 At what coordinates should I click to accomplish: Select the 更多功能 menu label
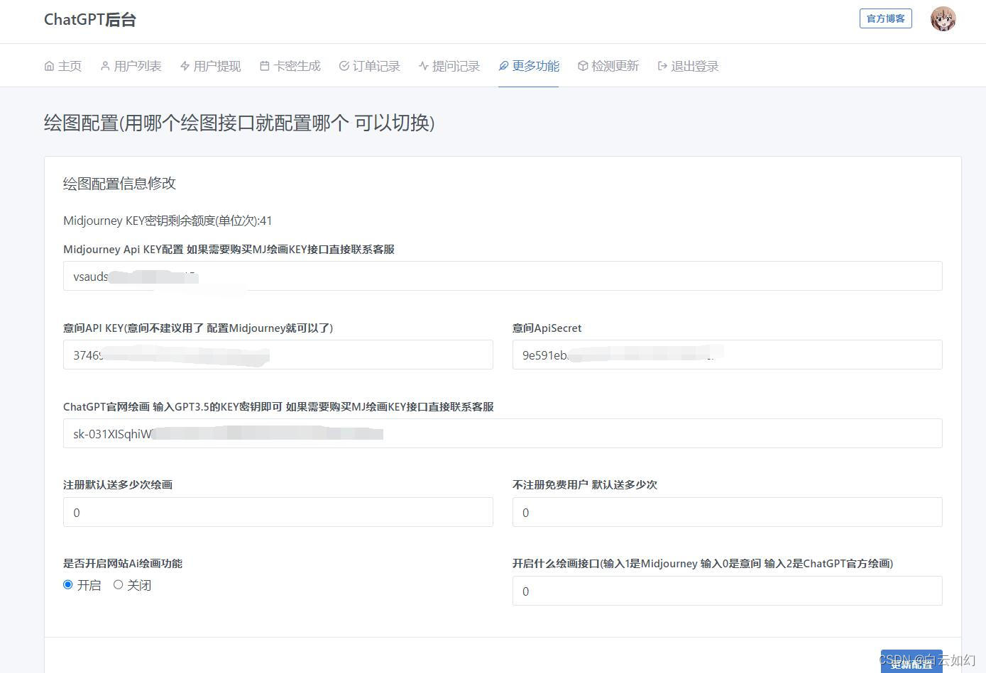click(x=536, y=66)
